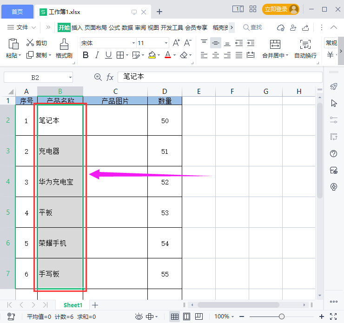Open the 文件 menu
Image resolution: width=344 pixels, height=323 pixels.
coord(21,27)
